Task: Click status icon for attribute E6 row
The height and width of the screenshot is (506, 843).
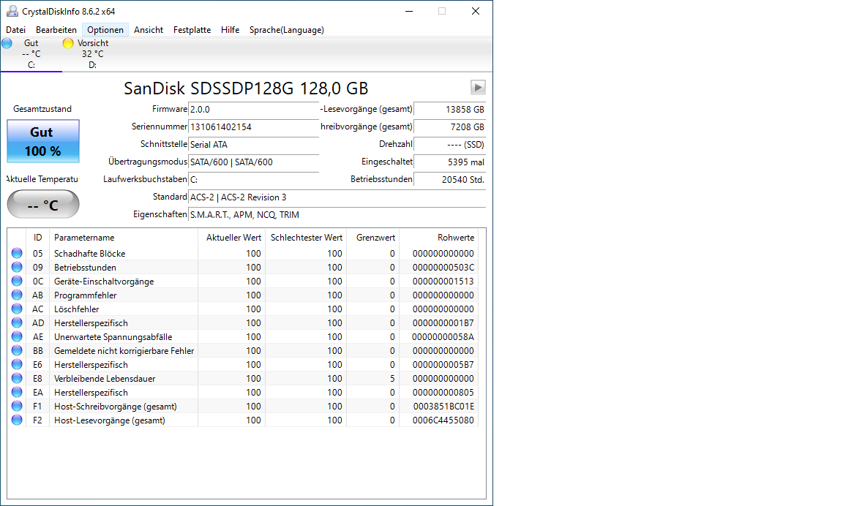Action: 18,365
